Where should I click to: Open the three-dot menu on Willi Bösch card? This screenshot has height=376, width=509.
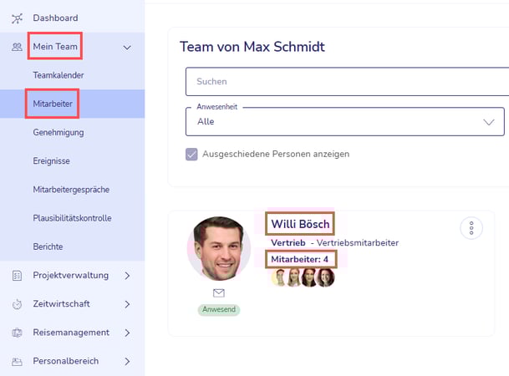click(x=471, y=228)
